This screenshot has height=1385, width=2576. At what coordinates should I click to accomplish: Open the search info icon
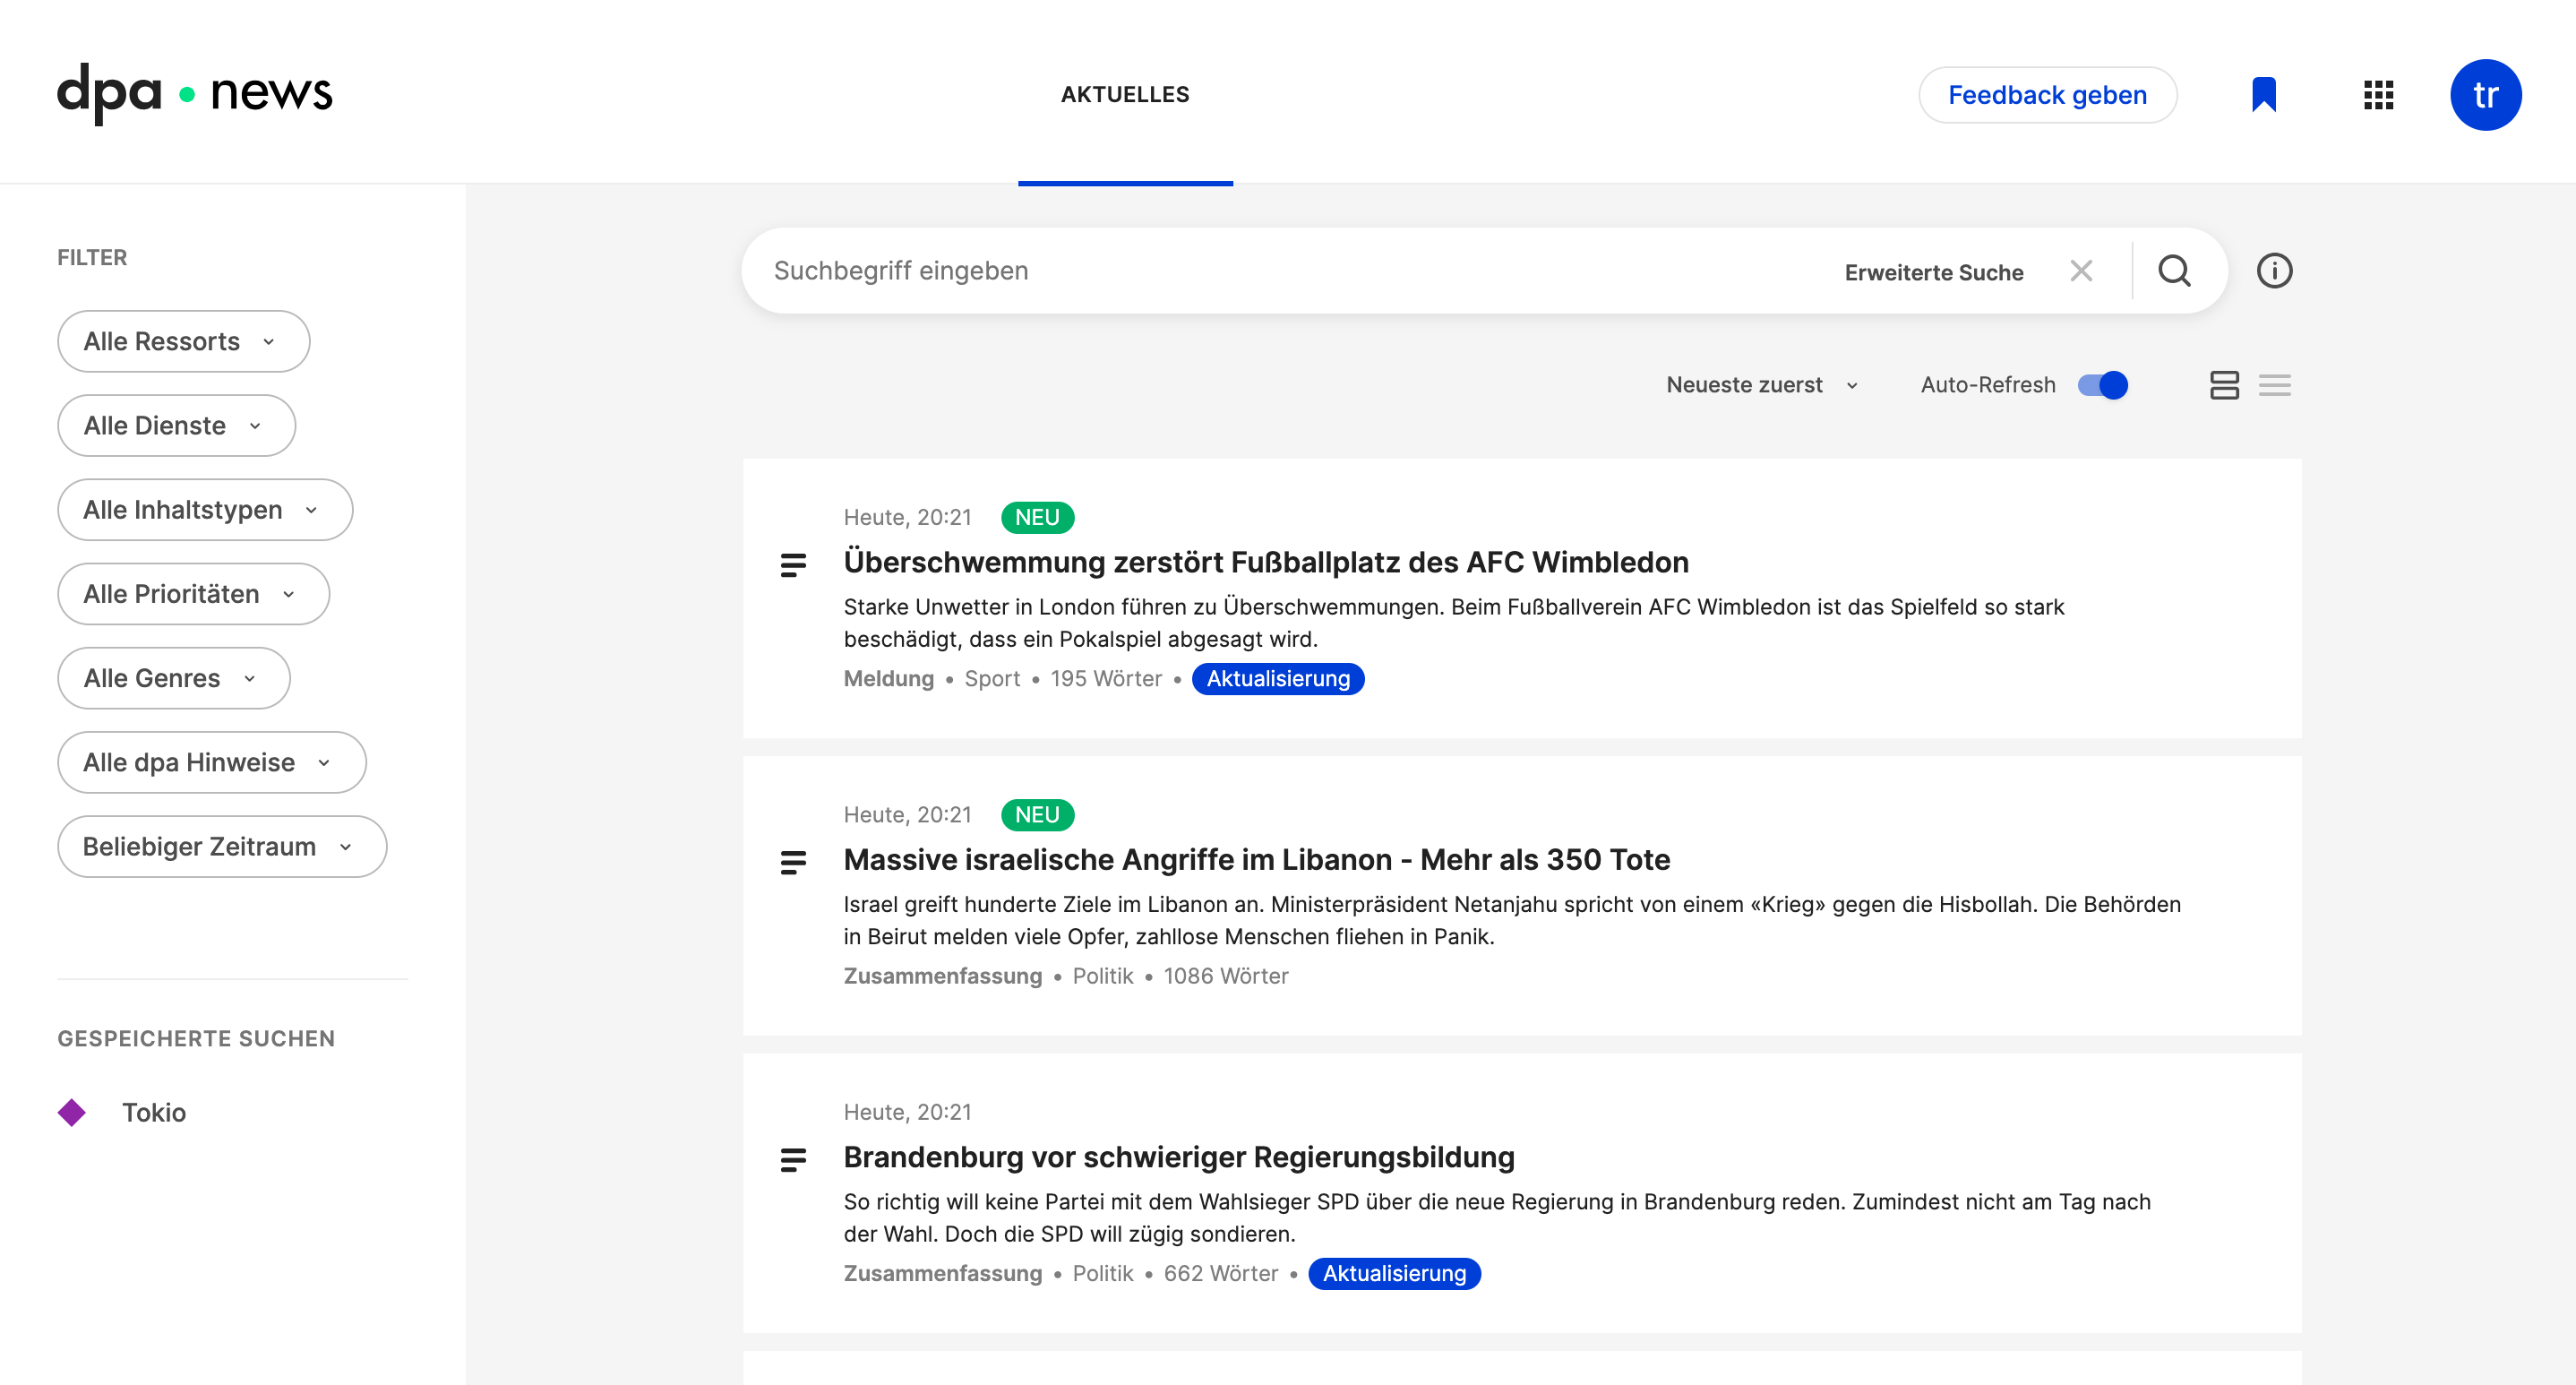2274,271
